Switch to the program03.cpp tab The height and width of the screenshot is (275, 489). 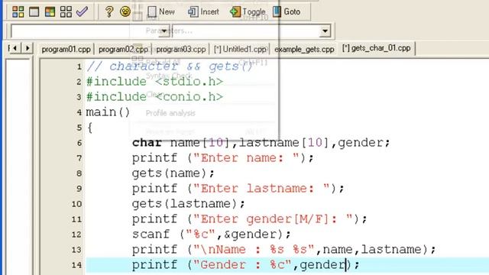(x=180, y=49)
